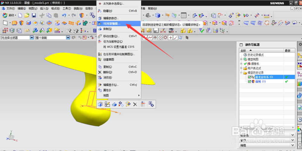Choose 隐藏(H) from context menu
This screenshot has height=151, width=302.
coord(119,11)
